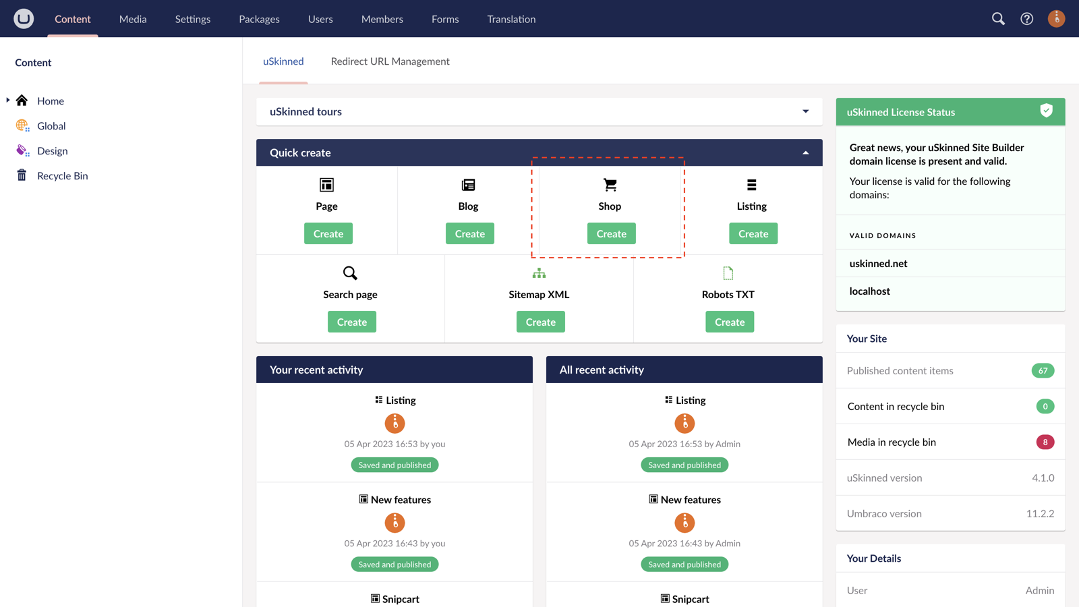
Task: Click the Search page magnifier icon
Action: pos(350,273)
